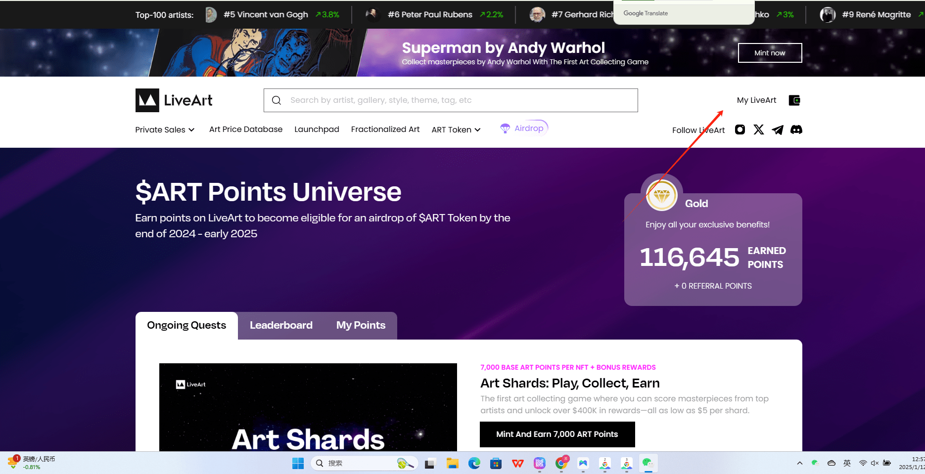Launch Microsoft Edge from the taskbar

pyautogui.click(x=474, y=463)
